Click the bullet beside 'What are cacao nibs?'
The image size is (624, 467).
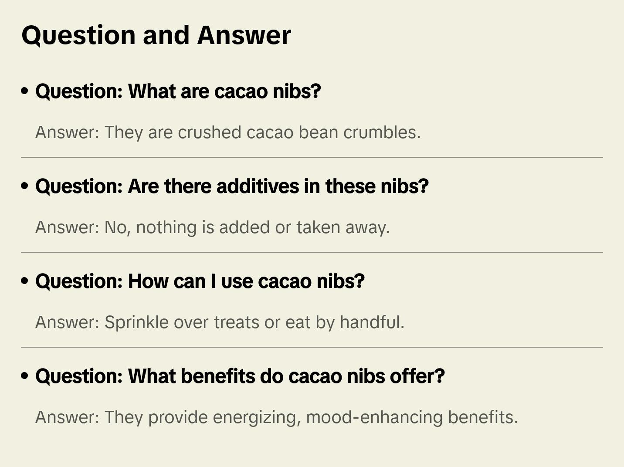coord(25,91)
